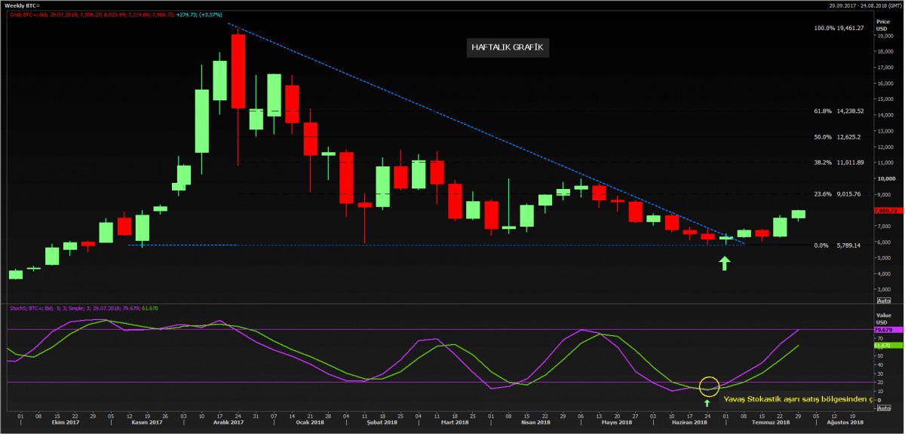Toggle the Auto scale on the stochastic panel
Viewport: 905px width, 436px height.
882,408
